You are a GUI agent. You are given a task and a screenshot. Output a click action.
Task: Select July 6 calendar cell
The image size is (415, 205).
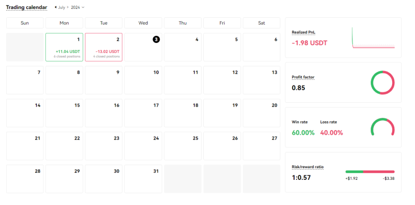261,47
